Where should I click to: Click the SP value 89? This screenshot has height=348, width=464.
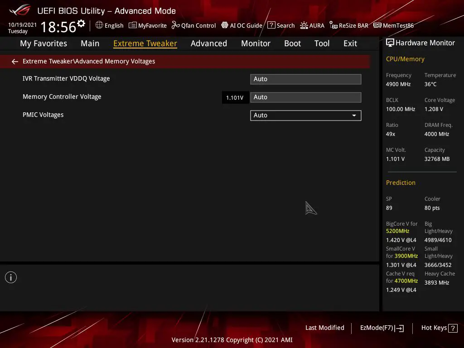[x=389, y=208]
